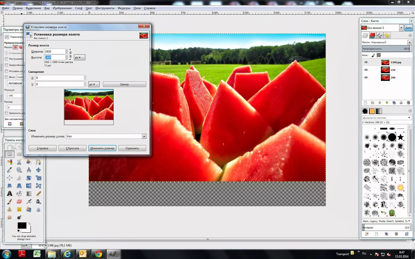Image resolution: width=415 pixels, height=259 pixels.
Task: Open the Фильтры menu
Action: pyautogui.click(x=124, y=8)
